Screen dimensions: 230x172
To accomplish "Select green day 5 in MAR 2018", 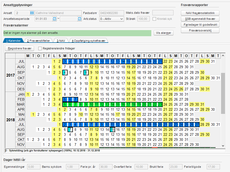I will coord(65,104).
